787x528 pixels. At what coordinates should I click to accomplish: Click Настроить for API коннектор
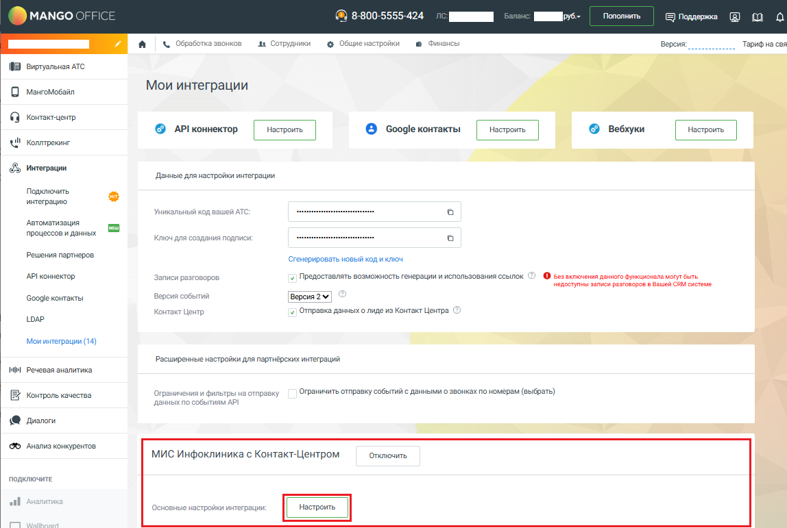[284, 130]
